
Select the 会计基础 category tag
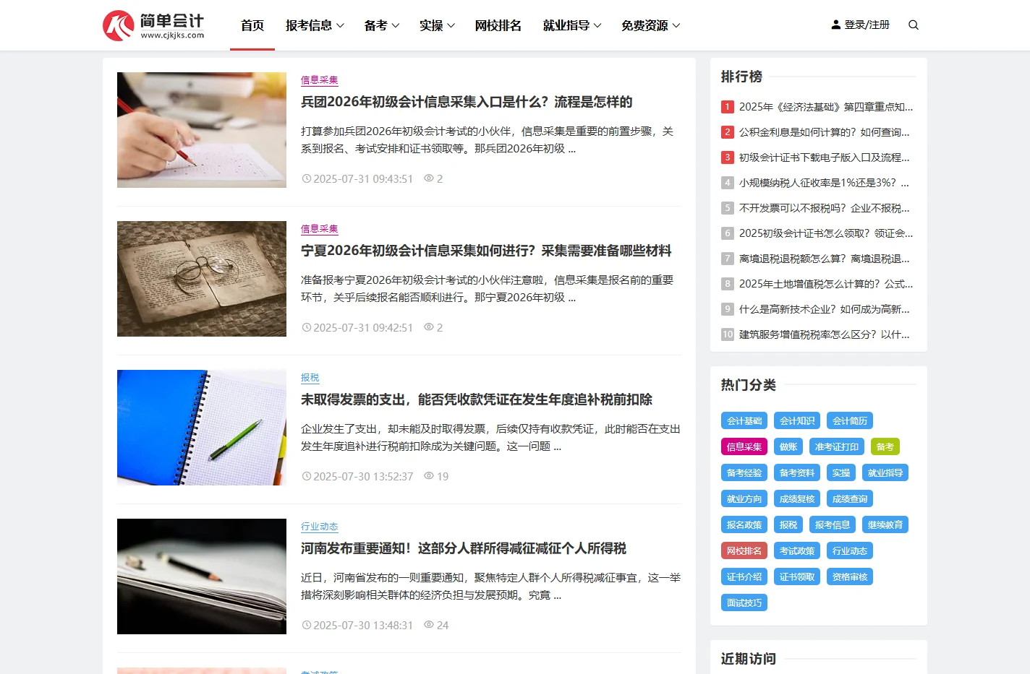click(744, 420)
